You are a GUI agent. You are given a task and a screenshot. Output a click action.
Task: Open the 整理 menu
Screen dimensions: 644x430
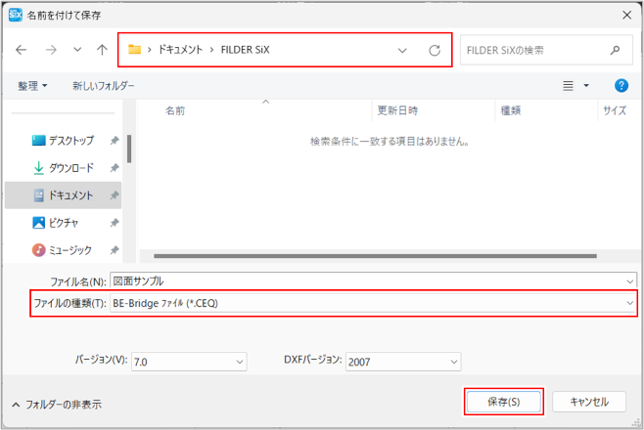[x=32, y=86]
